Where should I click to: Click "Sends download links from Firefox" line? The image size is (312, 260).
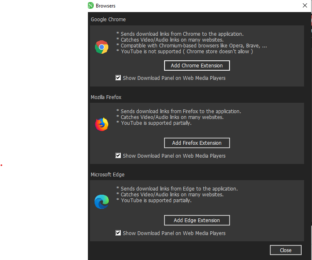point(179,111)
